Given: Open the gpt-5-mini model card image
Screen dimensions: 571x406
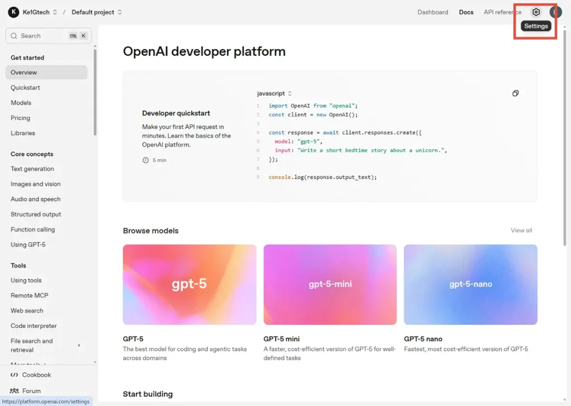Looking at the screenshot, I should coord(330,285).
